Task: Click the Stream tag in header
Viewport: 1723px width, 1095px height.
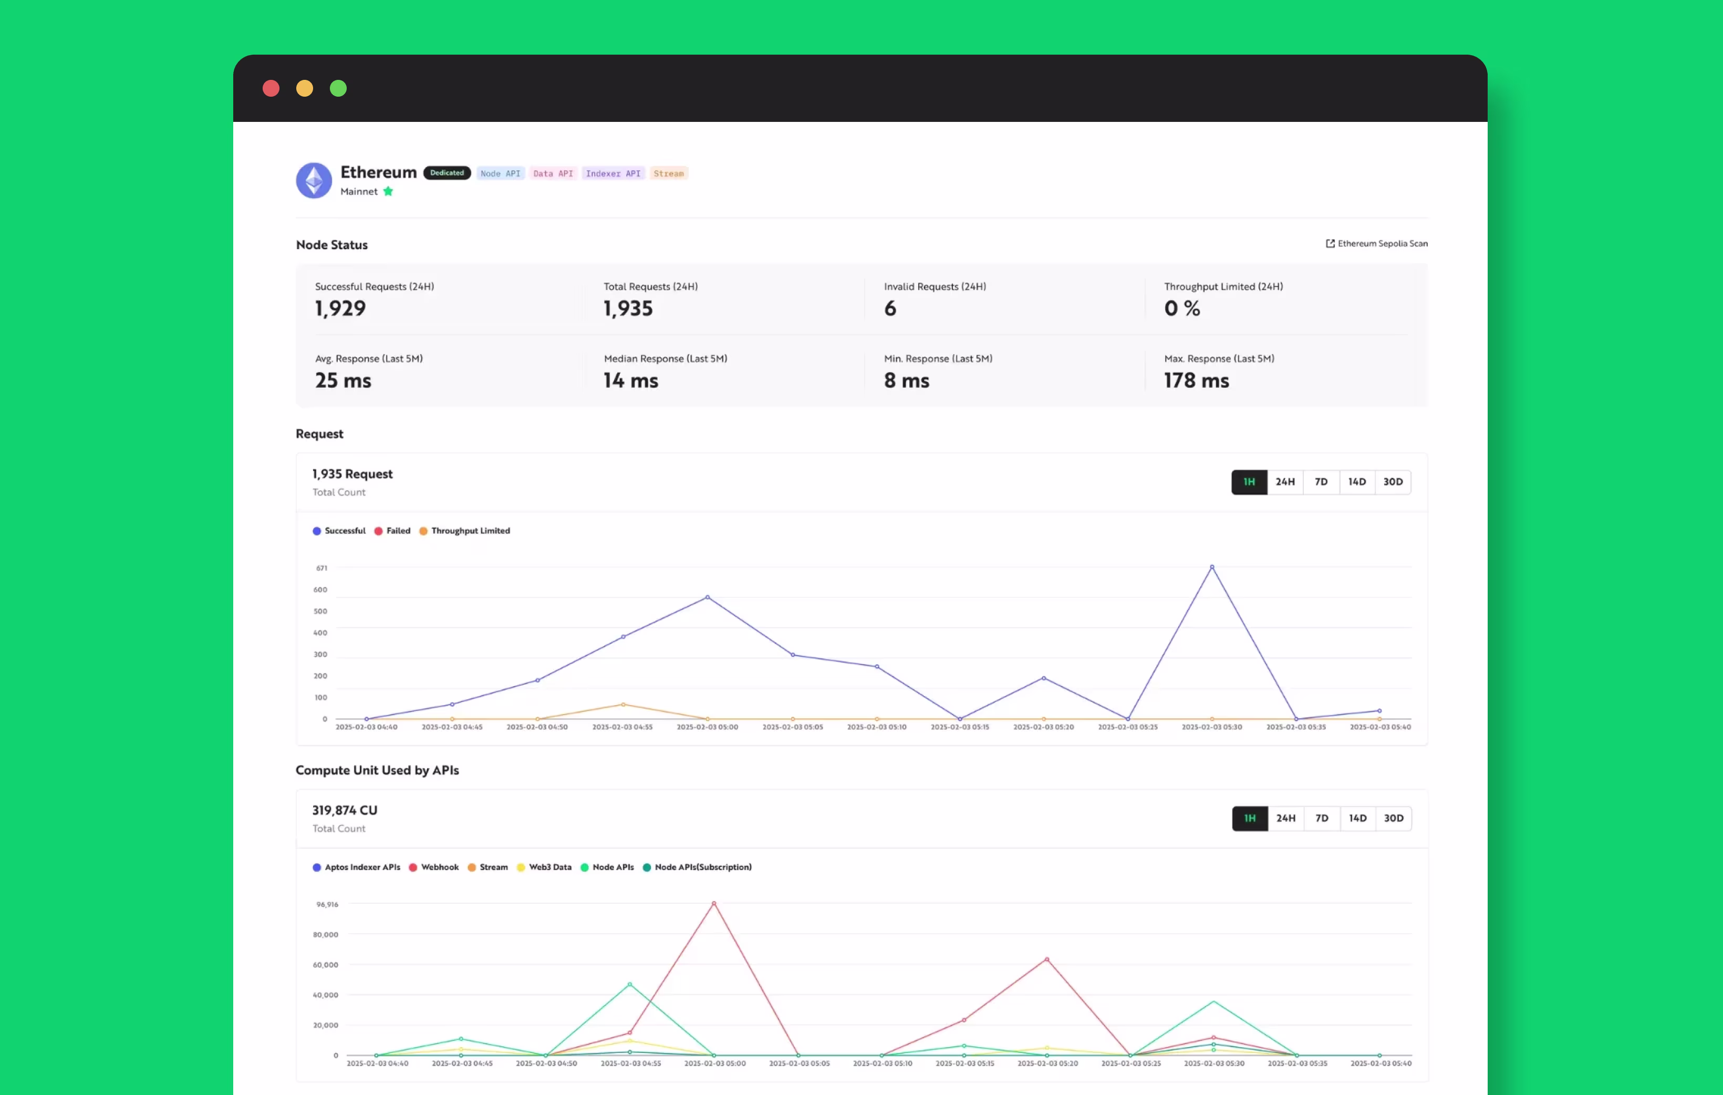Action: click(x=668, y=173)
